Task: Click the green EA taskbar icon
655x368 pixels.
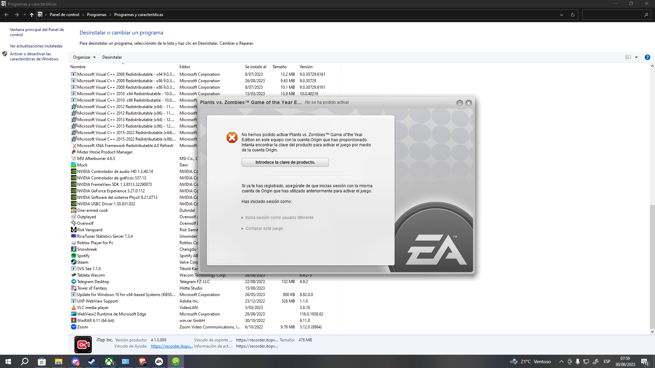Action: (x=176, y=362)
